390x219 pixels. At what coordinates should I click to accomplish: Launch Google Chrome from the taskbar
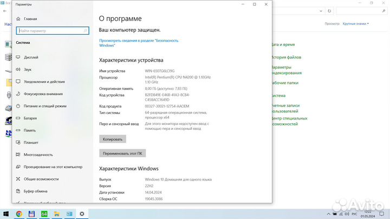[x=19, y=214]
